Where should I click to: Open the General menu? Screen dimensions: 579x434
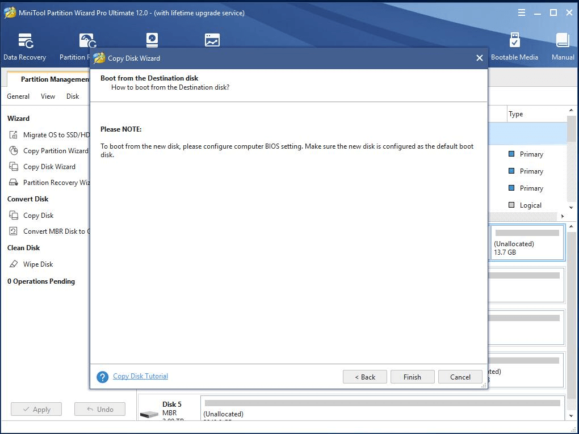click(18, 96)
